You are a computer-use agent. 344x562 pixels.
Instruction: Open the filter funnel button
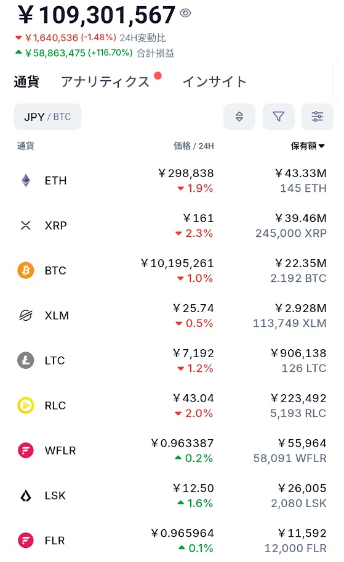[278, 117]
